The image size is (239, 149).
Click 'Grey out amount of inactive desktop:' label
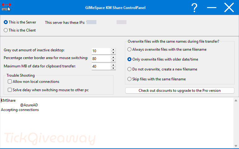pos(34,50)
